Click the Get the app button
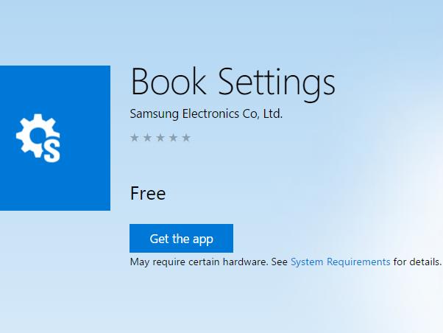 click(x=181, y=238)
